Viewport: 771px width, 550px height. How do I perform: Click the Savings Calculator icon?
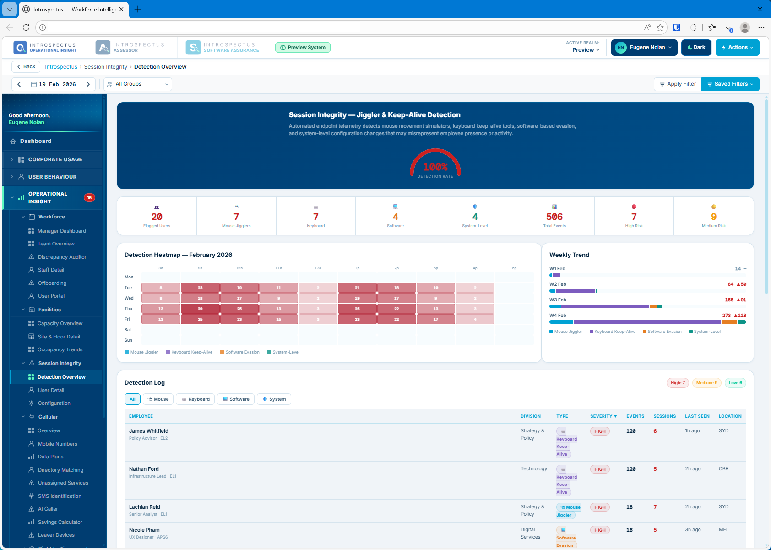pyautogui.click(x=30, y=522)
